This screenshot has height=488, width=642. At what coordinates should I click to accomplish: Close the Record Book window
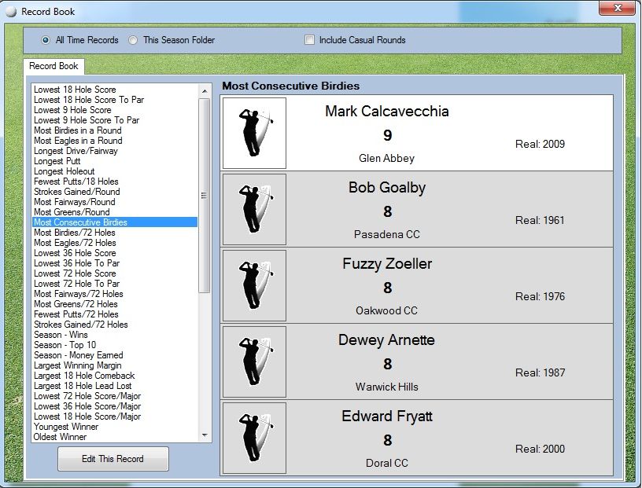point(617,9)
